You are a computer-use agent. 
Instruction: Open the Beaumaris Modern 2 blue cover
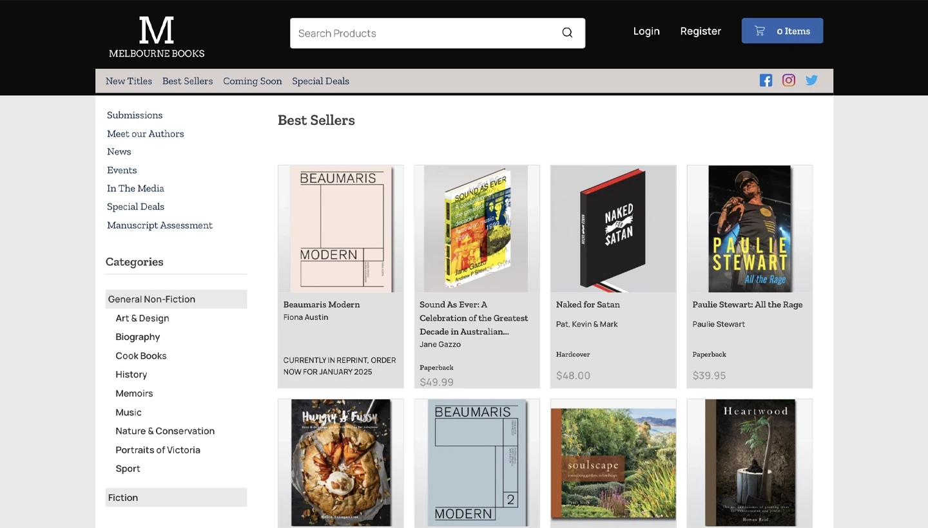[x=477, y=462]
